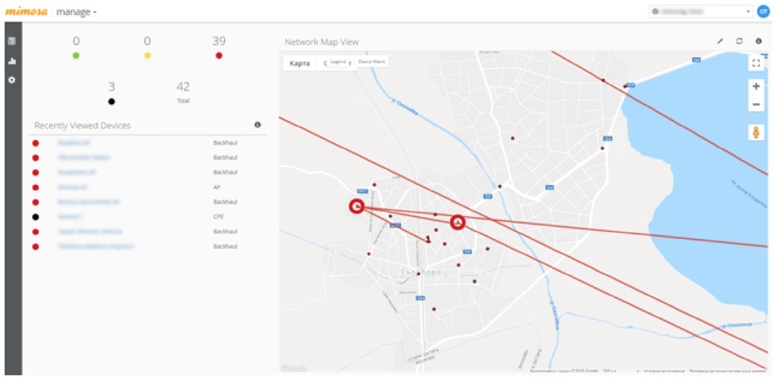
Task: Zoom in on the map
Action: pos(756,87)
